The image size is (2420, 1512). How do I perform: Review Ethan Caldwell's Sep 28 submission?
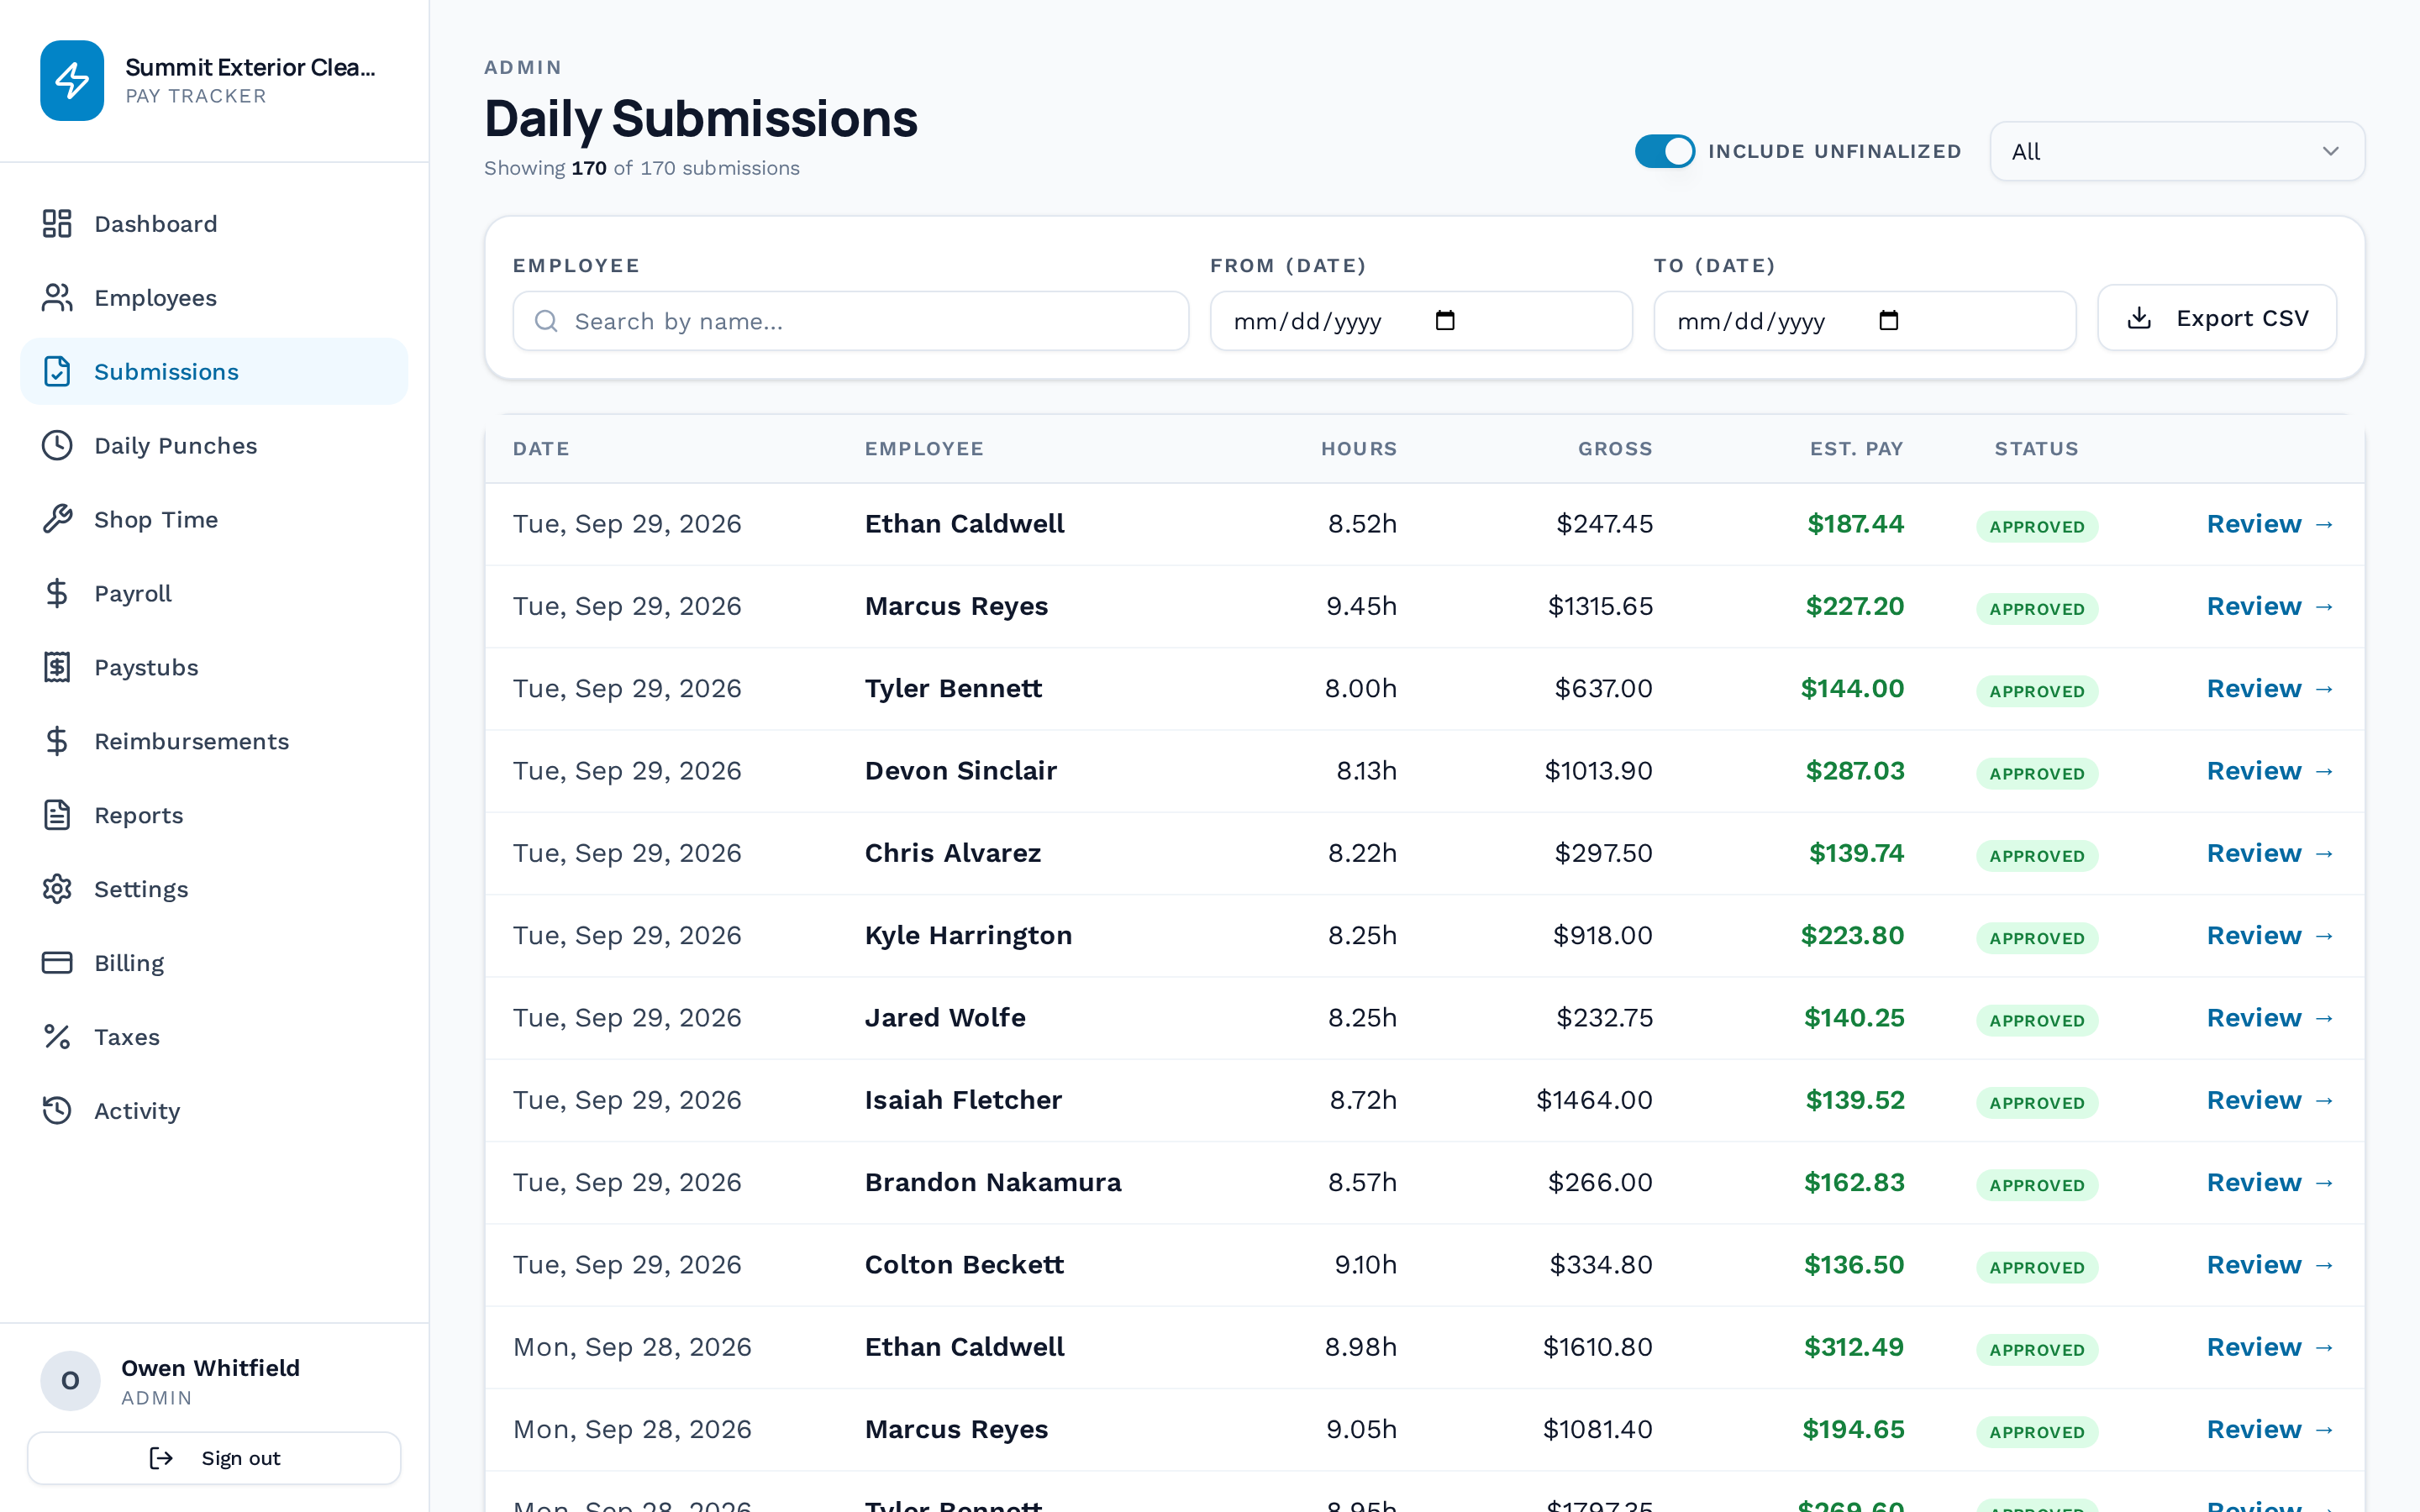click(x=2270, y=1347)
